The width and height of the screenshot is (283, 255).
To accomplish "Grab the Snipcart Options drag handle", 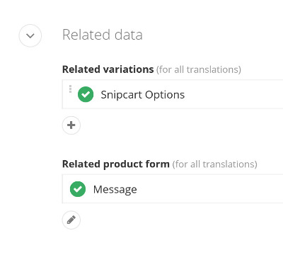I will [70, 89].
